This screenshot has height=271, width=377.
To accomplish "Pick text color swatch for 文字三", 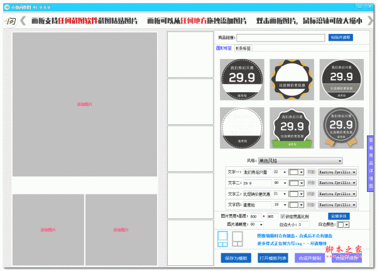I will pos(296,194).
